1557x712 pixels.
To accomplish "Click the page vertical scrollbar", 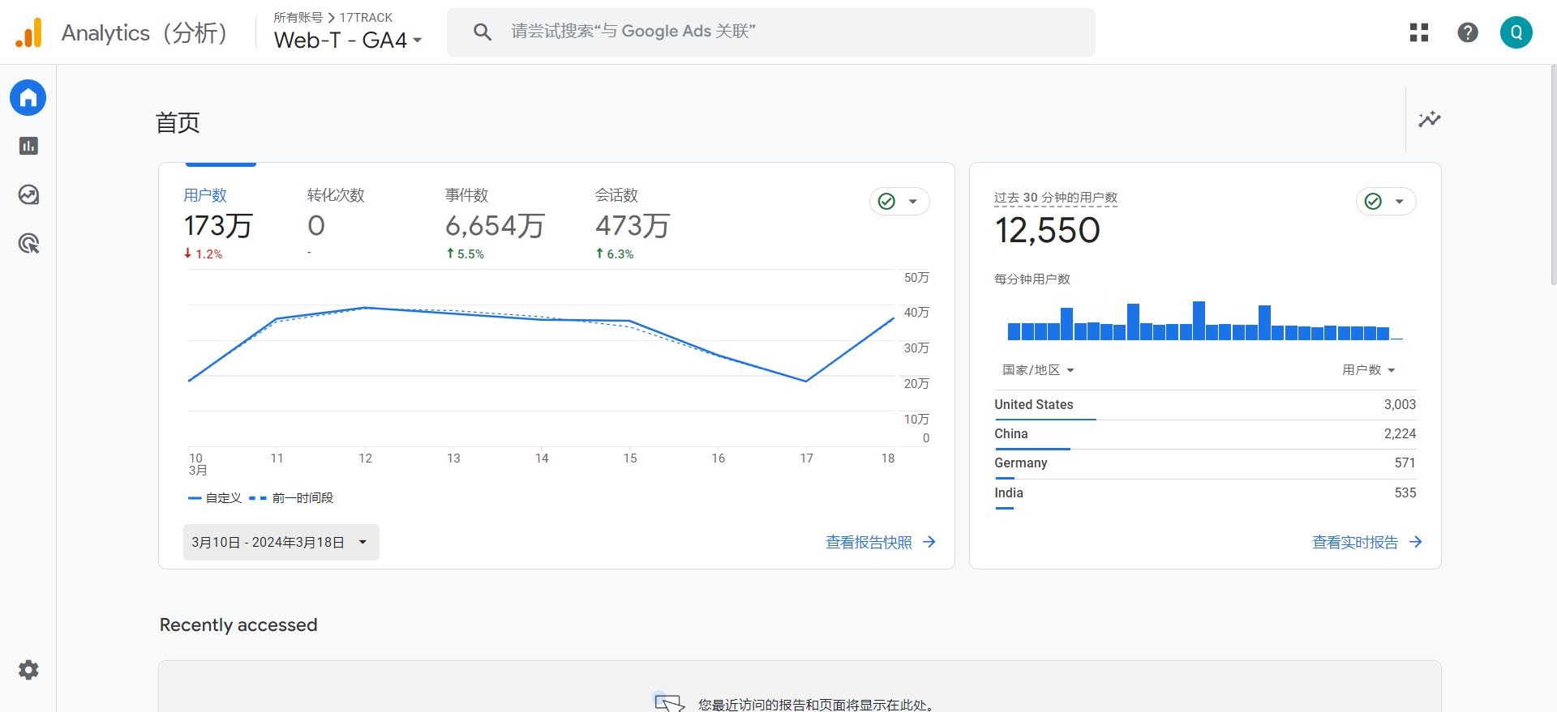I will [x=1553, y=174].
